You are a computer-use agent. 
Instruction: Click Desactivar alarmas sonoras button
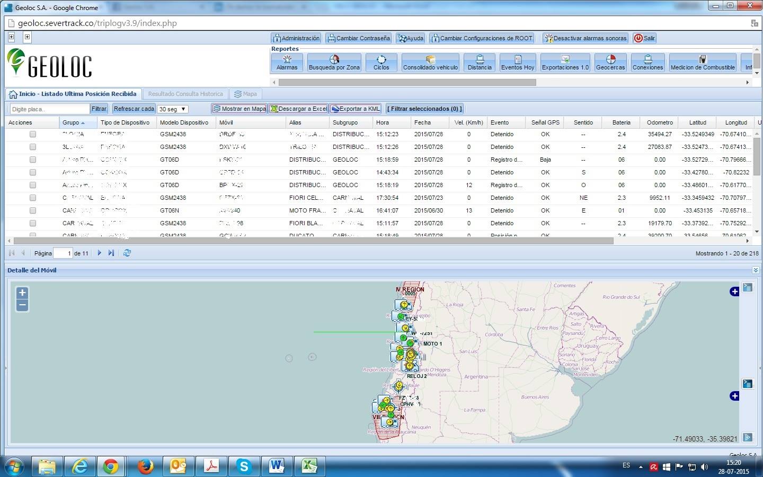click(585, 38)
